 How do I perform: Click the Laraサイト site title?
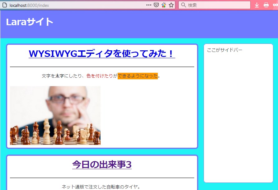click(x=30, y=22)
